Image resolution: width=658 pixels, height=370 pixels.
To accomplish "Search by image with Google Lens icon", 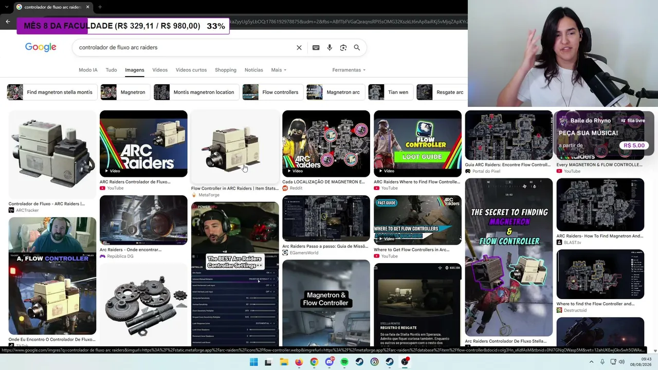I will pyautogui.click(x=343, y=47).
